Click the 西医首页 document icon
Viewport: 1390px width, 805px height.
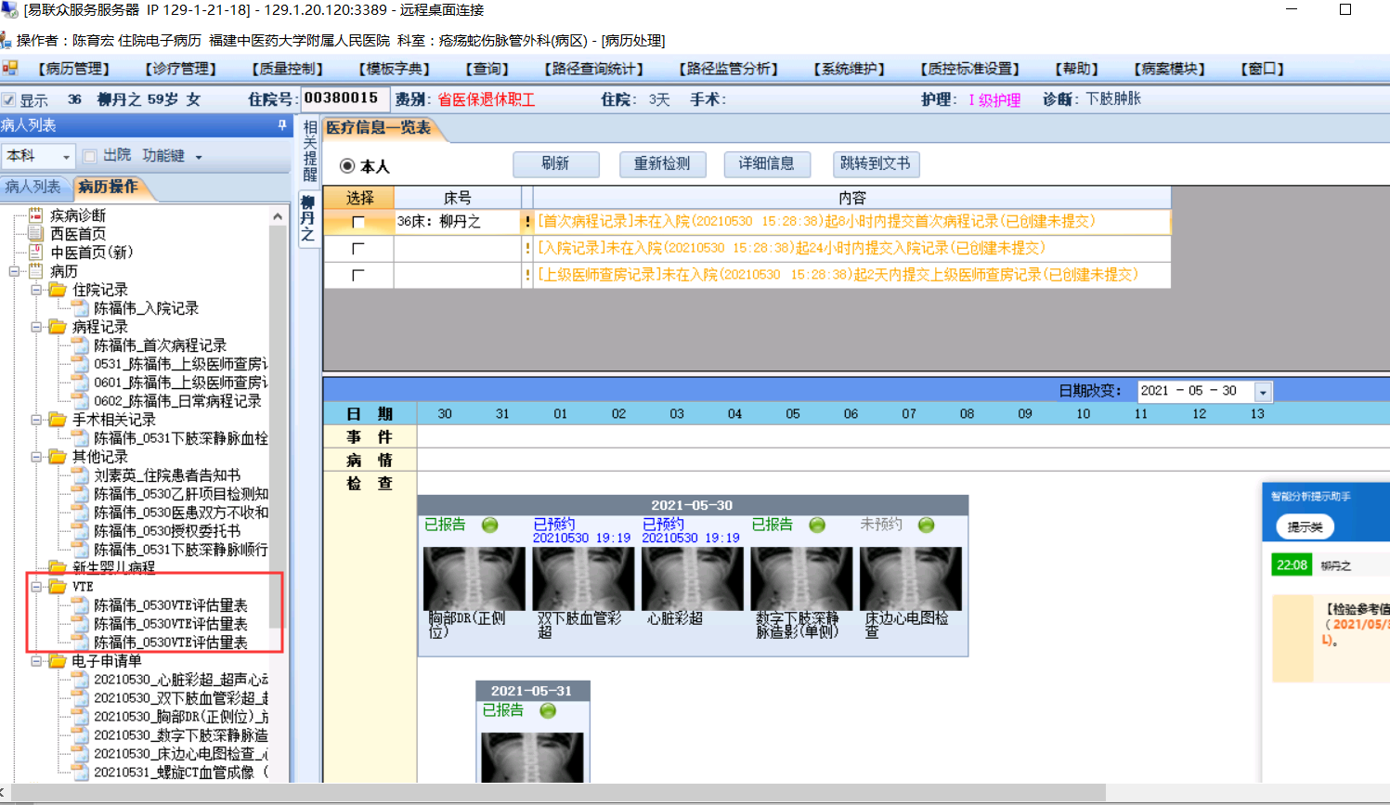pyautogui.click(x=36, y=234)
